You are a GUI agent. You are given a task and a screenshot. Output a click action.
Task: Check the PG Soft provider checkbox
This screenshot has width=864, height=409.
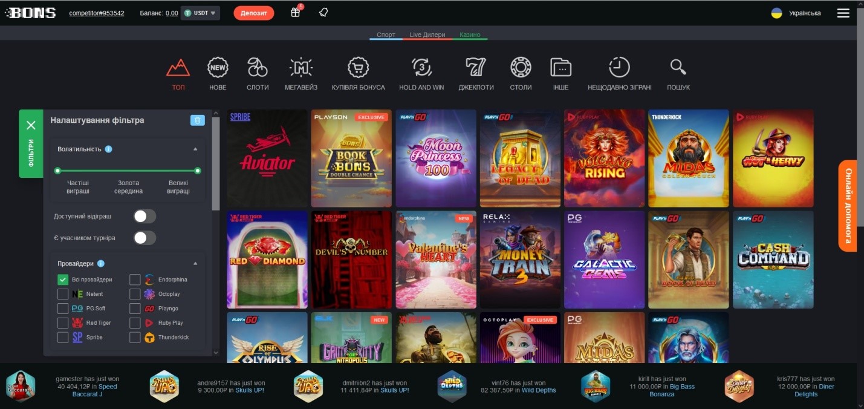(x=63, y=309)
